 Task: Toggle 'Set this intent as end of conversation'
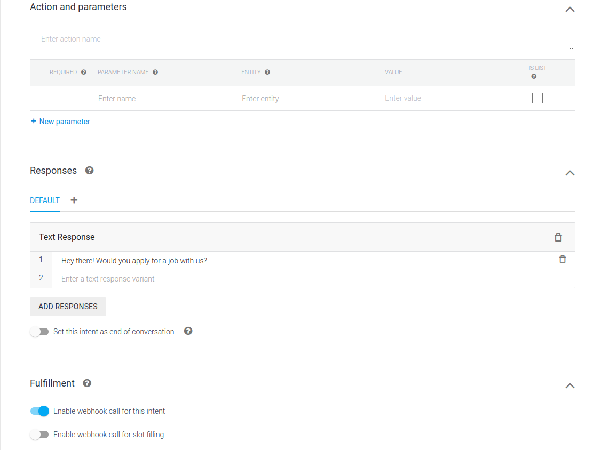click(x=39, y=332)
